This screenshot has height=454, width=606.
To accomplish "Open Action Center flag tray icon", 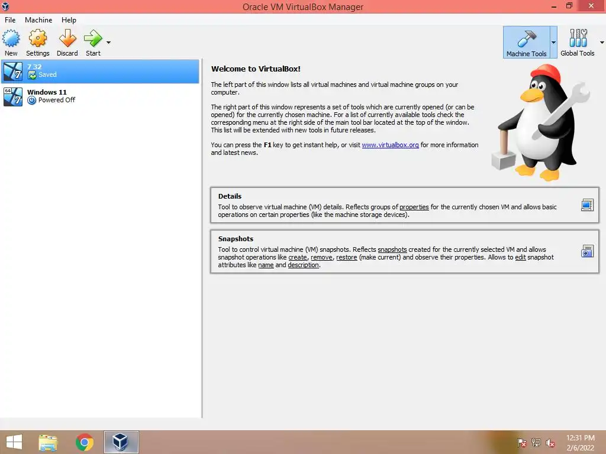I will pyautogui.click(x=521, y=443).
